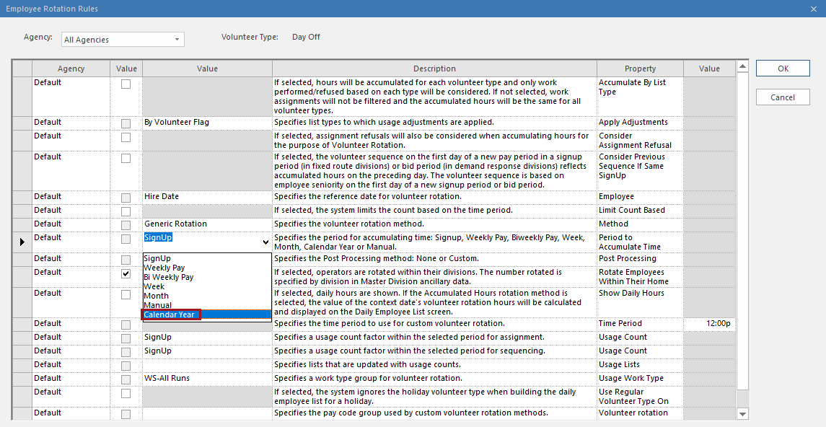Pick the Weekly Pay option
This screenshot has height=427, width=826.
pos(164,268)
